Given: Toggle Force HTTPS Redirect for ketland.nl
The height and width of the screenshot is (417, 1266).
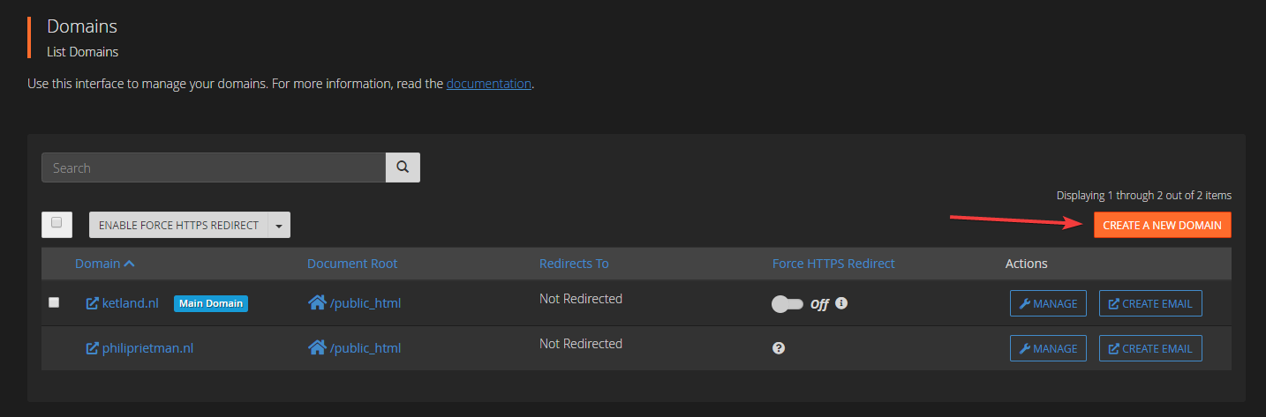Looking at the screenshot, I should click(x=787, y=304).
